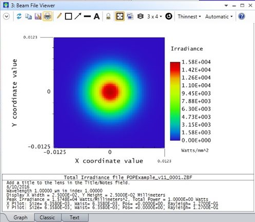Select the rectangle drawing tool

tap(69, 16)
